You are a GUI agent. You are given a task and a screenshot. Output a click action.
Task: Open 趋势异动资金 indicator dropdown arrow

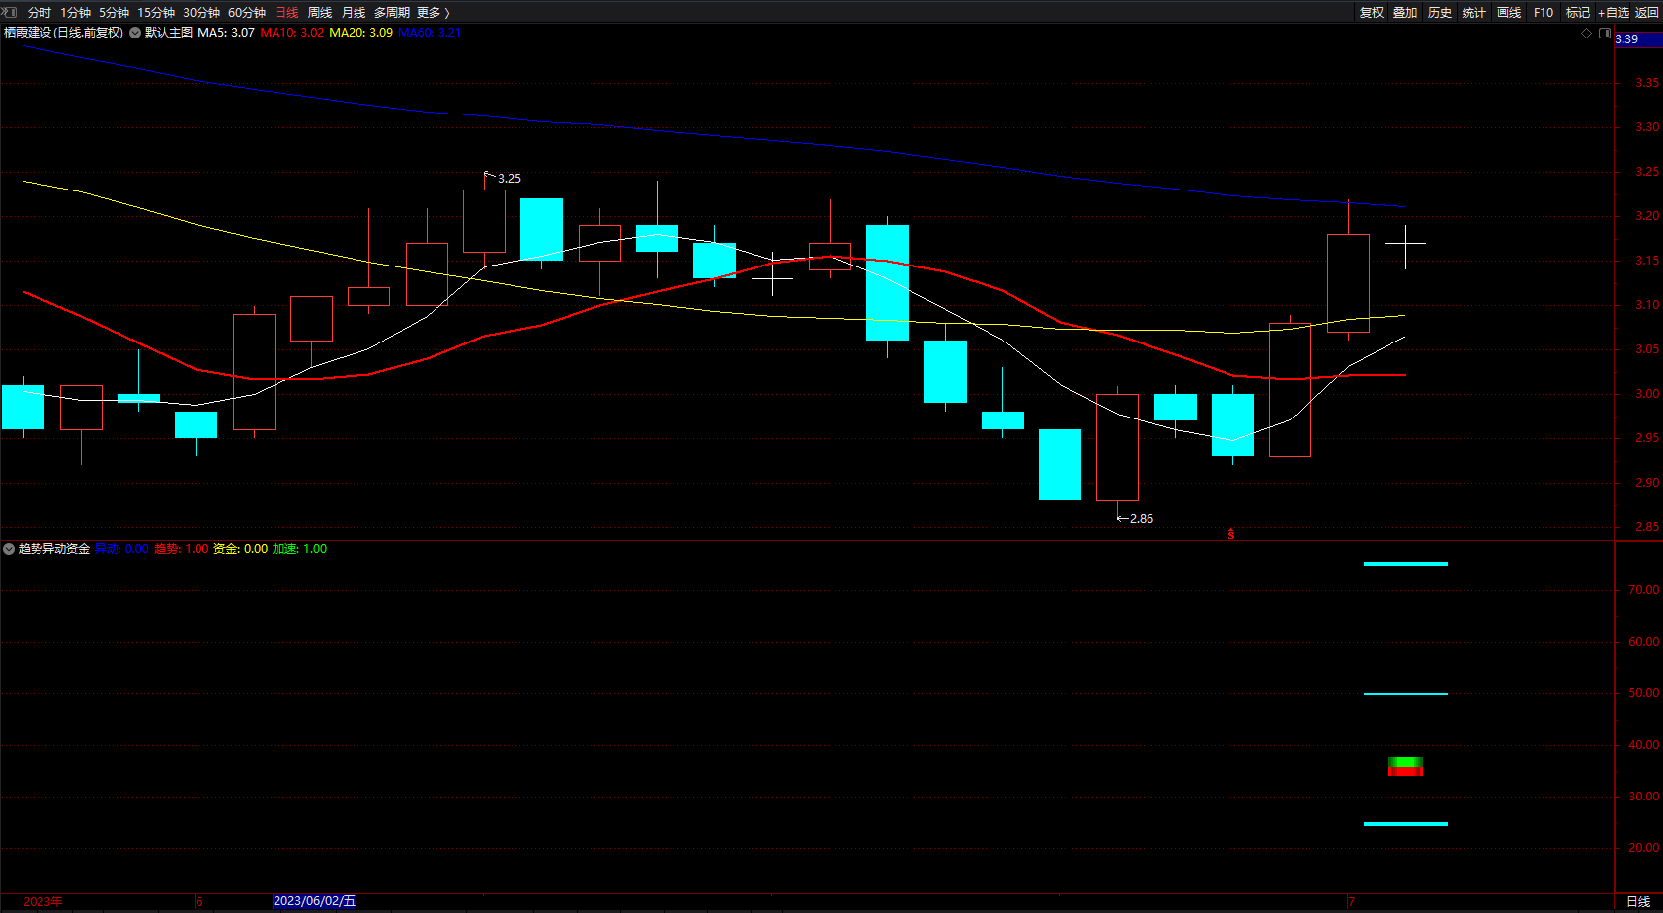click(x=9, y=549)
